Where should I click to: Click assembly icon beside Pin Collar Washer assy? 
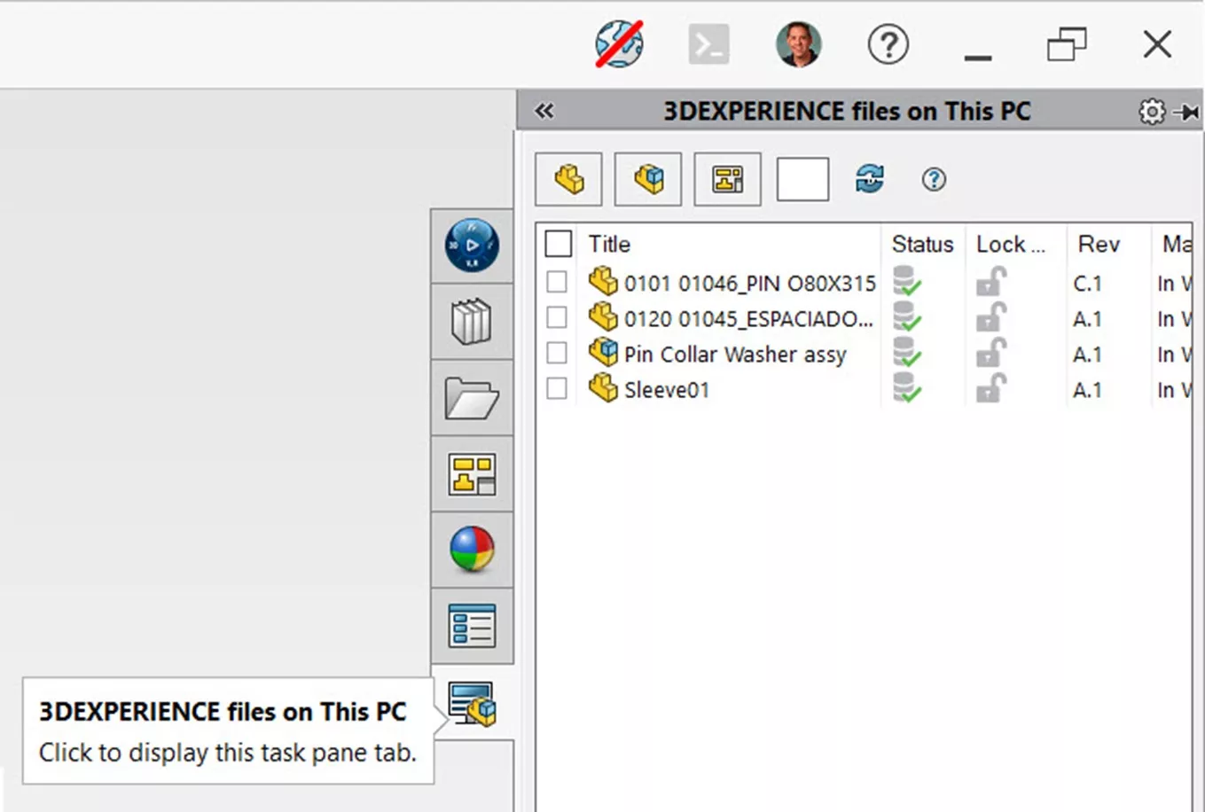603,352
